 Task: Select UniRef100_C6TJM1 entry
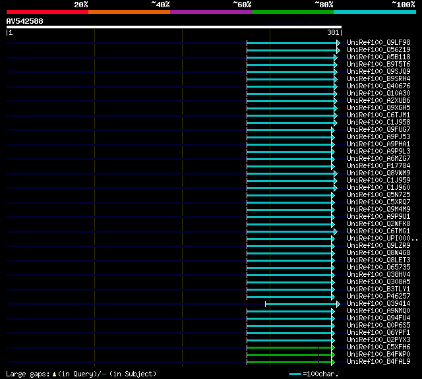point(378,115)
